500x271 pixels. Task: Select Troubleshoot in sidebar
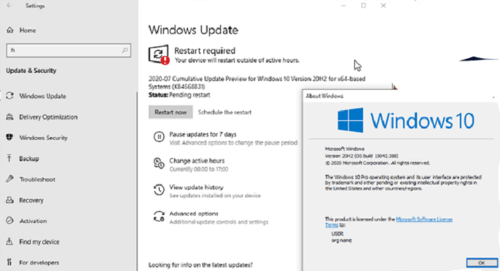37,179
